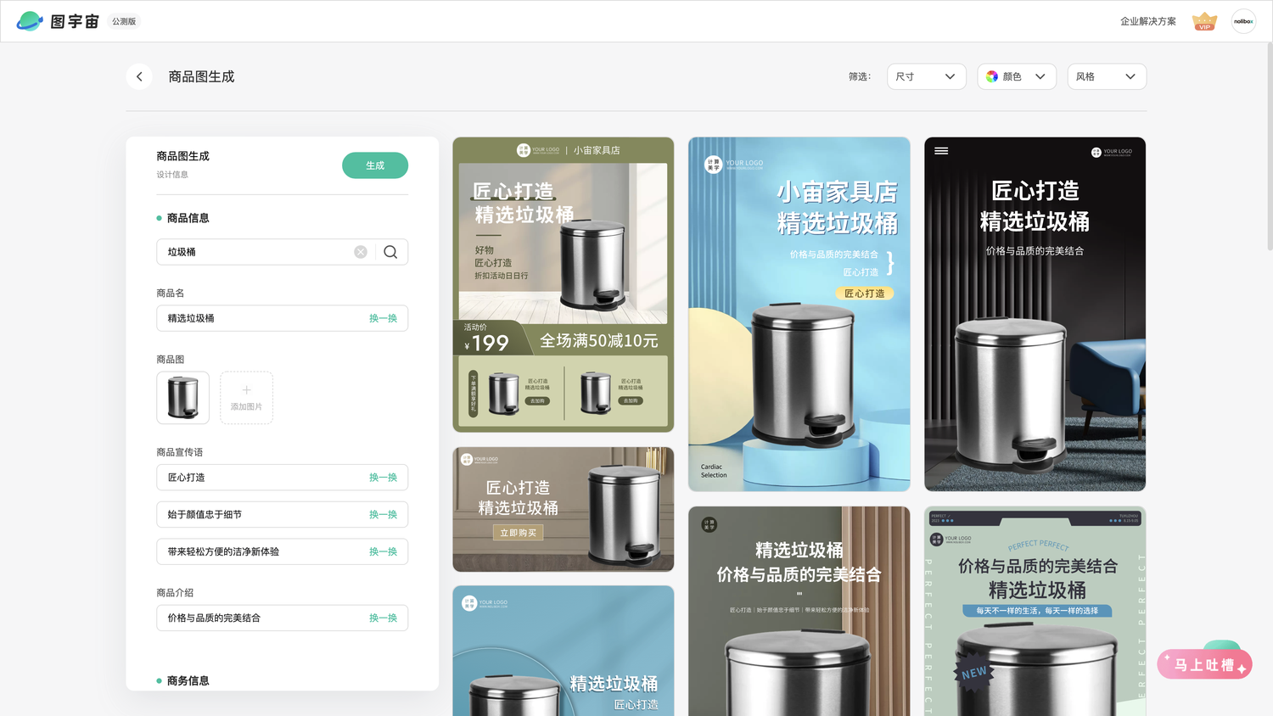
Task: Click the magnifier search icon
Action: (x=390, y=252)
